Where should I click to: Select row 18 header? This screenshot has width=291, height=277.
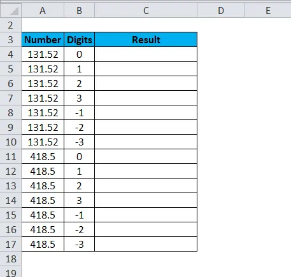pos(11,259)
